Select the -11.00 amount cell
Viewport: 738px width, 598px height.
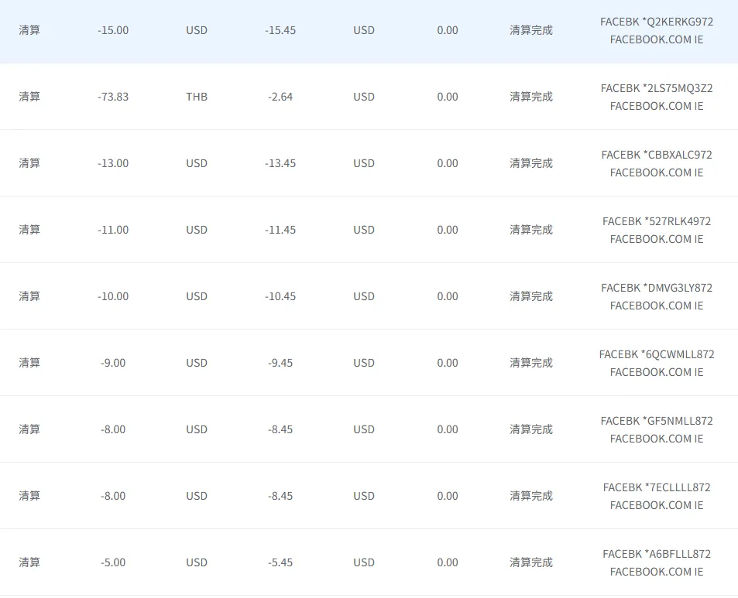click(113, 230)
